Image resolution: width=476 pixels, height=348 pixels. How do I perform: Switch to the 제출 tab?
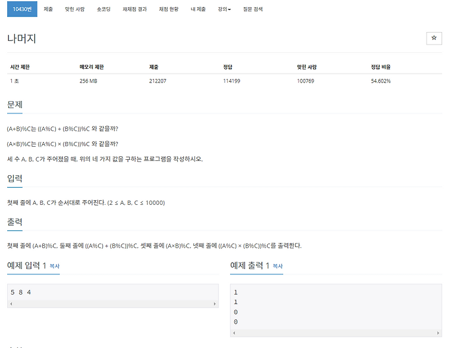49,9
